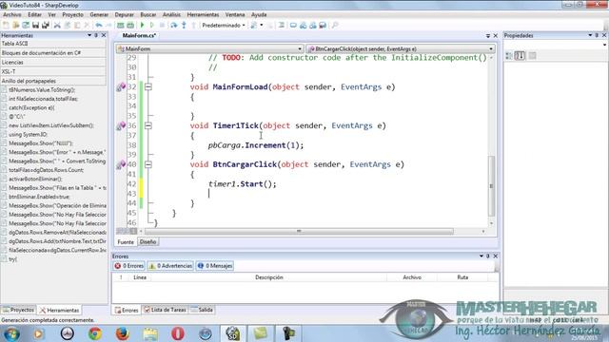Switch to the Proyectos tab

(x=18, y=310)
